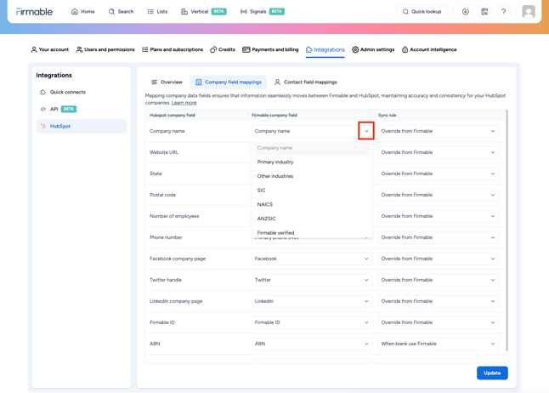Select HubSpot in Integrations sidebar
This screenshot has height=393, width=549.
pos(82,126)
